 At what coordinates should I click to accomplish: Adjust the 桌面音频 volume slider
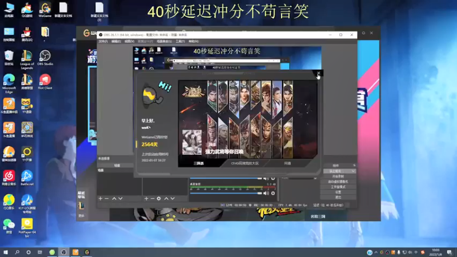pos(226,193)
